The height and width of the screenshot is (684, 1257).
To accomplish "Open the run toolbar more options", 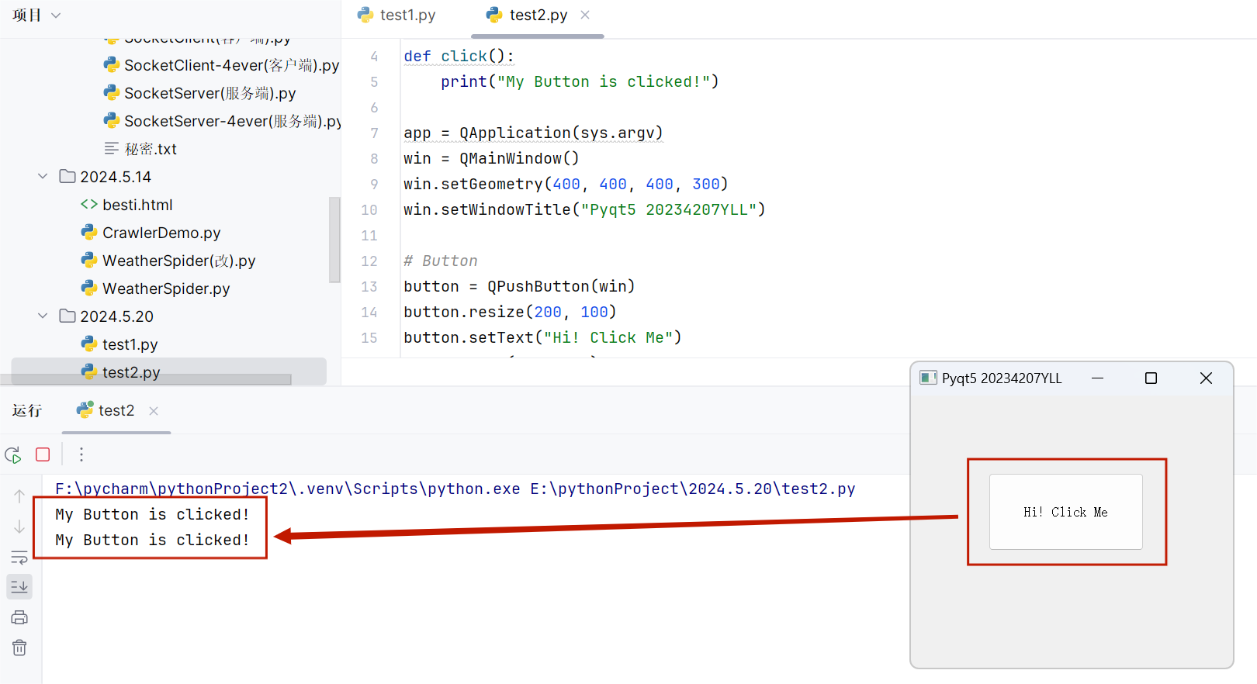I will (81, 454).
